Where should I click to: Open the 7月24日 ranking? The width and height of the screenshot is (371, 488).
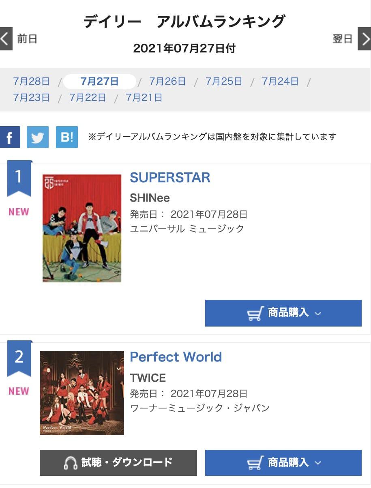tap(280, 81)
